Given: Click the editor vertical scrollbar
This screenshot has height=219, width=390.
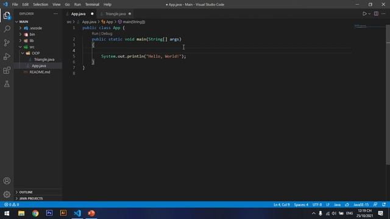Looking at the screenshot, I should click(388, 94).
